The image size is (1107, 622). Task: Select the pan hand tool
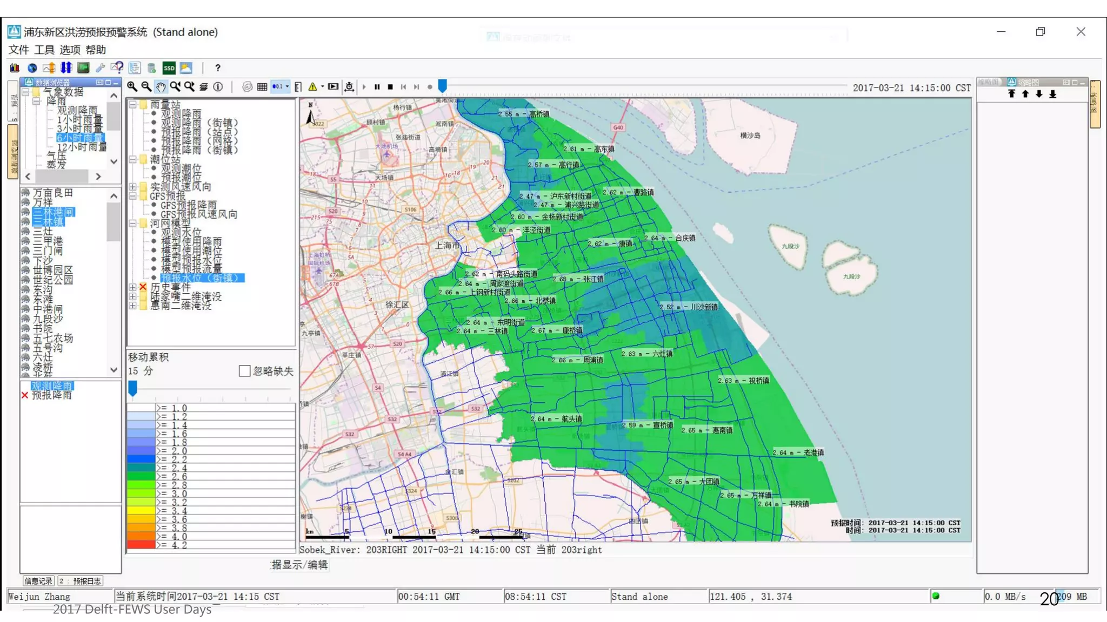(x=161, y=86)
